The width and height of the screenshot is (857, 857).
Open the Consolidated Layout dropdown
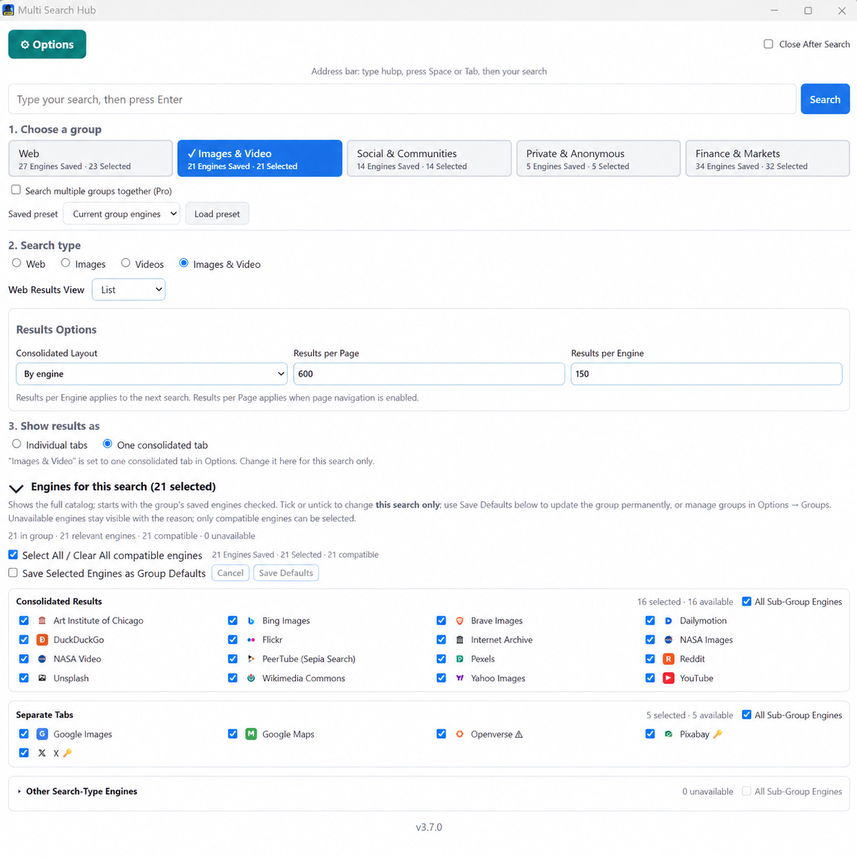click(152, 374)
